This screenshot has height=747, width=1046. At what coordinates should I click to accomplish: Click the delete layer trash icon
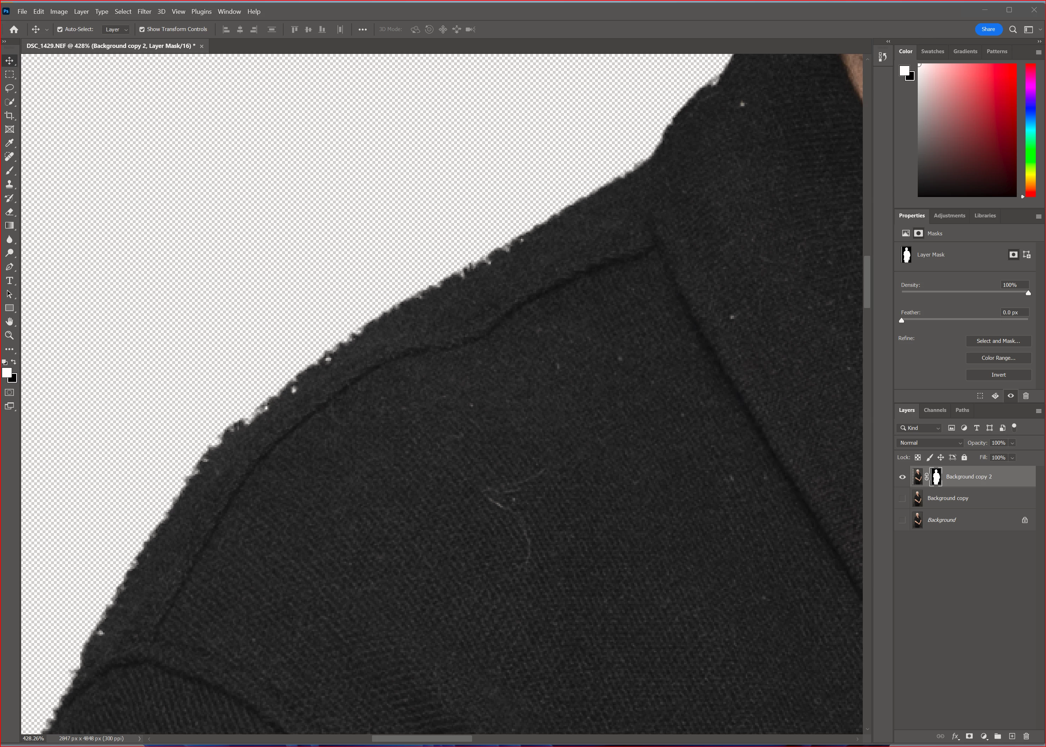coord(1026,736)
